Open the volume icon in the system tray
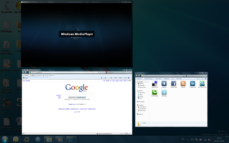Viewport: 229px width, 143px height. click(x=209, y=140)
